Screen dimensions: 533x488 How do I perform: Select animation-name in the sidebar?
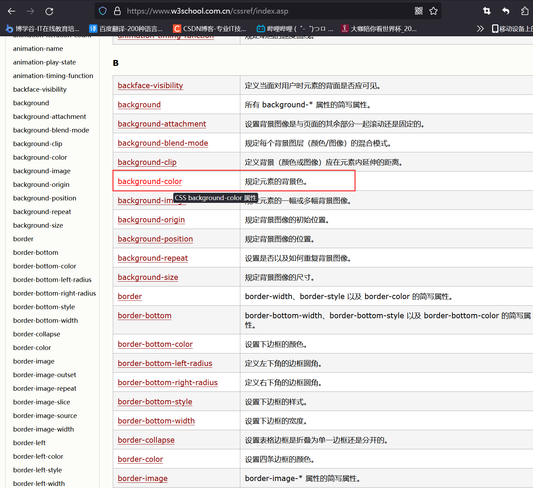[x=38, y=48]
